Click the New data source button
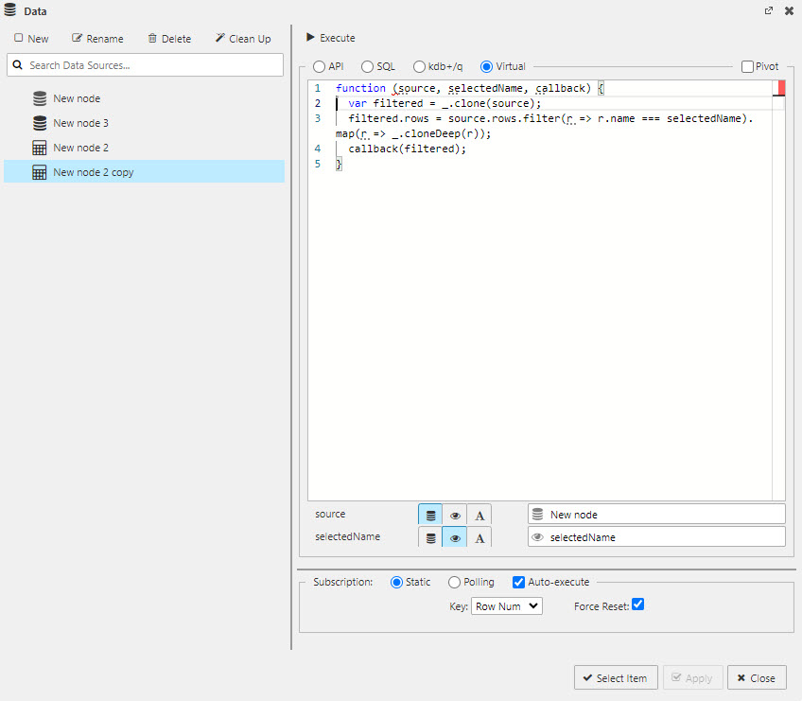This screenshot has height=701, width=802. click(31, 39)
